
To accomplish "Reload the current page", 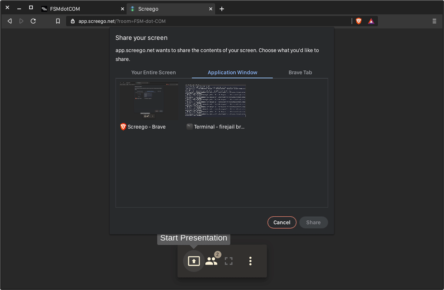I will (33, 21).
